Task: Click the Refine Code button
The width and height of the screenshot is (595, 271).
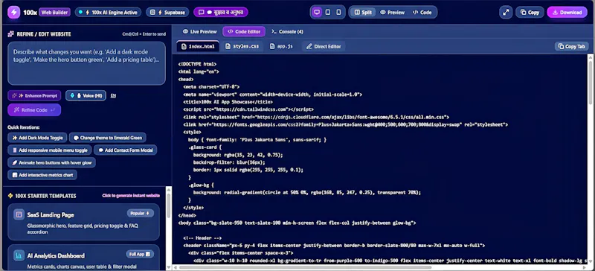Action: point(34,110)
